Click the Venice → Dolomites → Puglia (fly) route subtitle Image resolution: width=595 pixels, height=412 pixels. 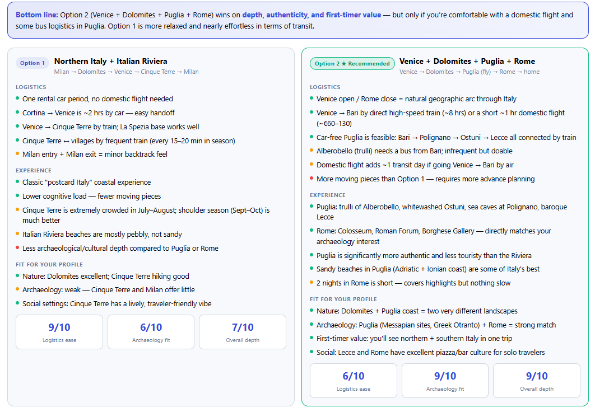coord(470,72)
